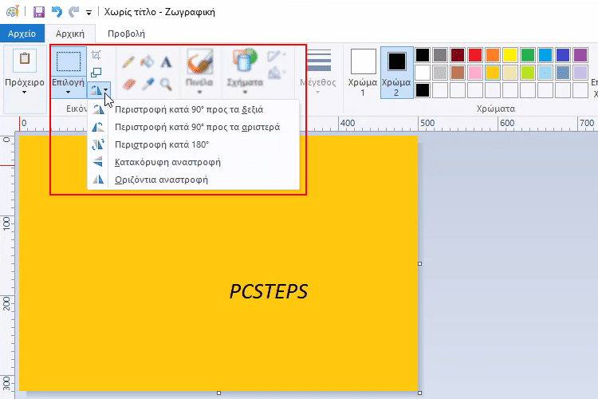Click the Crop icon

96,55
